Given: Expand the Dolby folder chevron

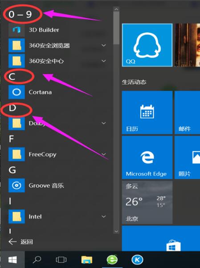Looking at the screenshot, I should [104, 123].
